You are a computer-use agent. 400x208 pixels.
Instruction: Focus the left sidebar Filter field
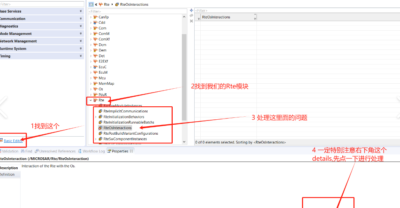tap(42, 4)
